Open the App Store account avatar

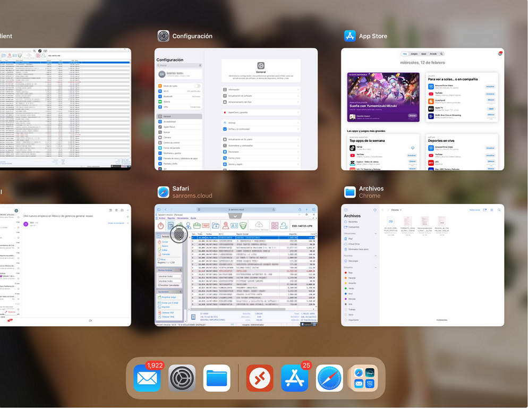(x=500, y=54)
